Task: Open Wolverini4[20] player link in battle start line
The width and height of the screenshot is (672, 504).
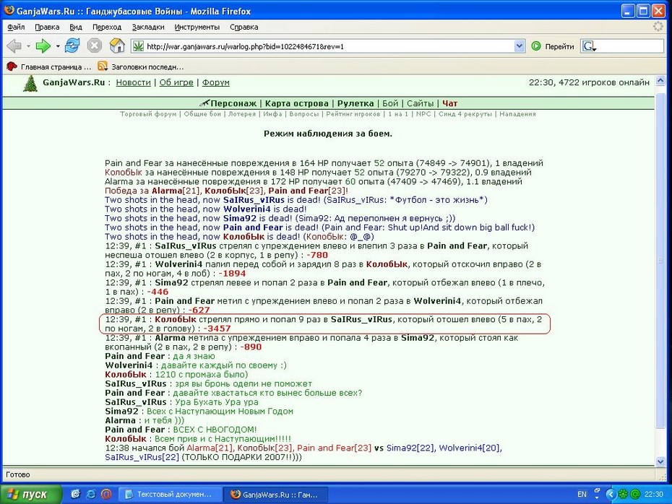Action: click(470, 448)
